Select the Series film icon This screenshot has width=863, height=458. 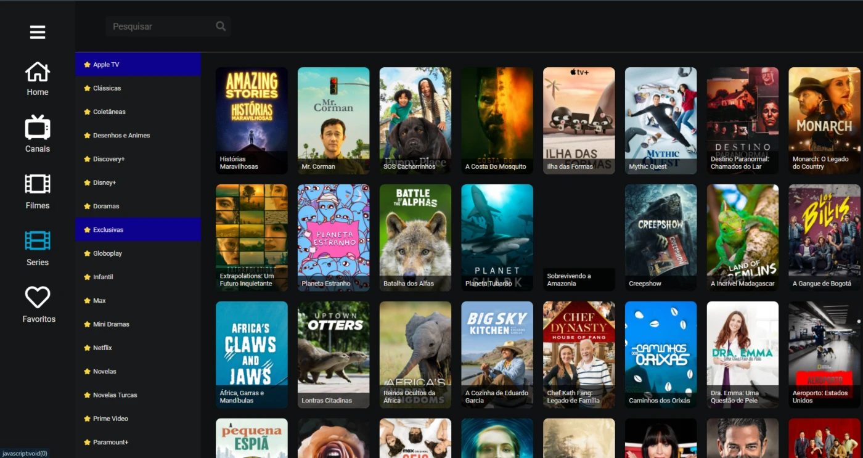[38, 241]
